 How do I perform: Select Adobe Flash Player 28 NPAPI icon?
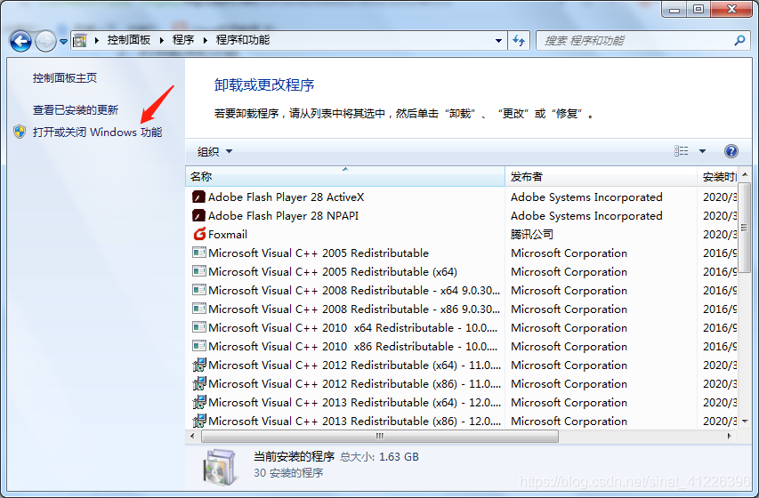tap(199, 215)
